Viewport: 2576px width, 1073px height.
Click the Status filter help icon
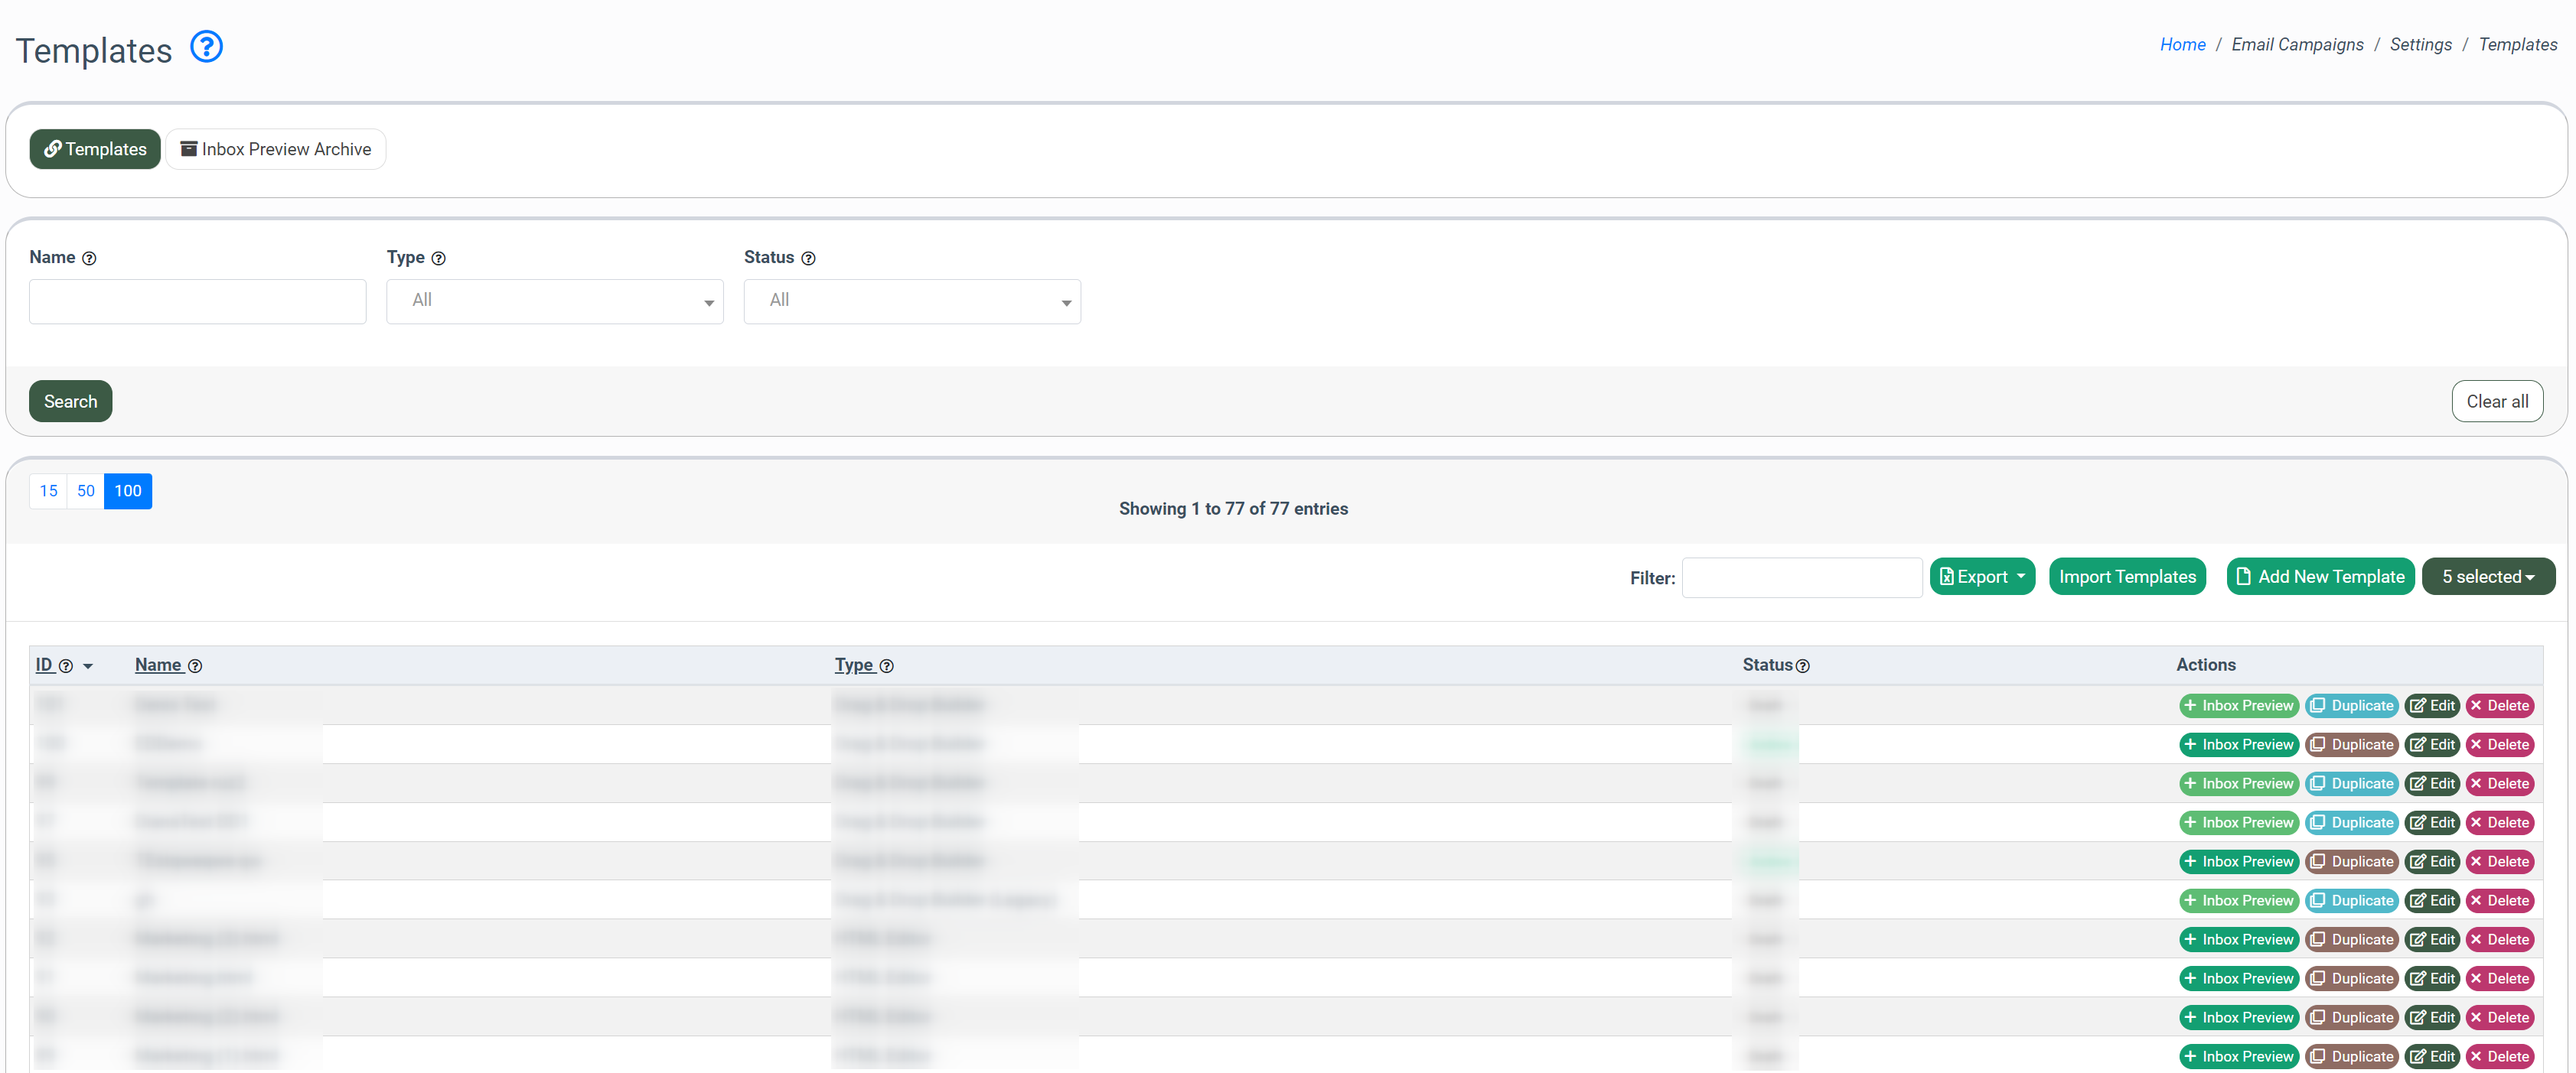pyautogui.click(x=808, y=258)
